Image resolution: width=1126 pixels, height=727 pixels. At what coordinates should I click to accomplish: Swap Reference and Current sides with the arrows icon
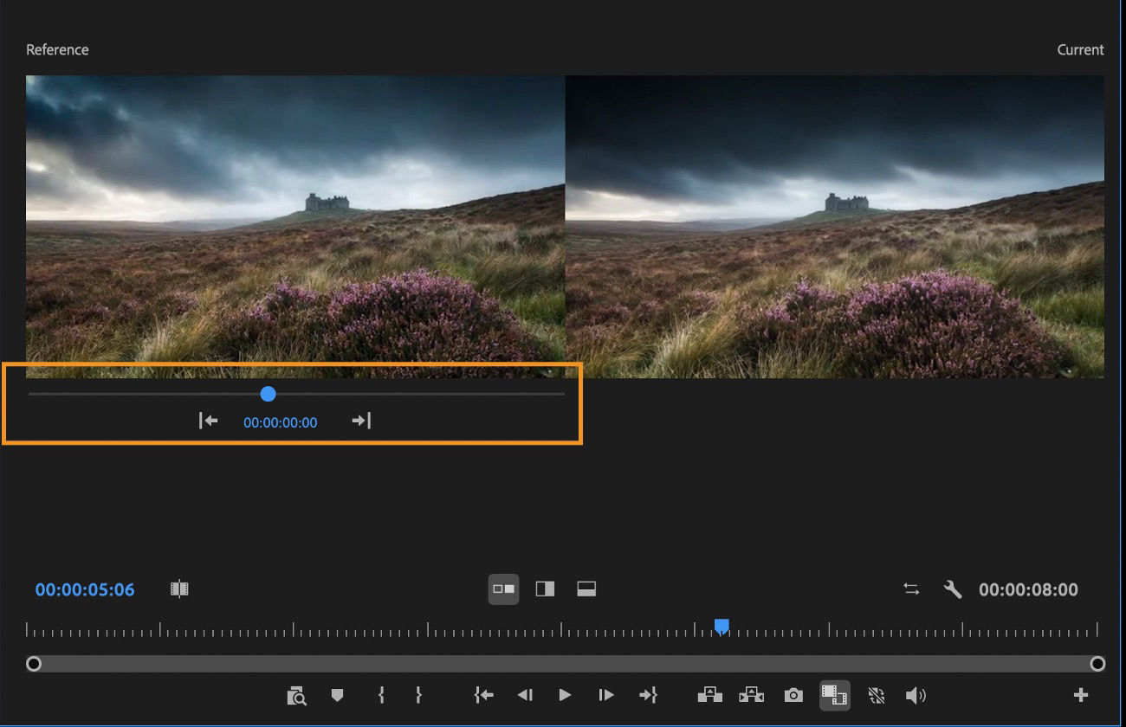coord(911,589)
